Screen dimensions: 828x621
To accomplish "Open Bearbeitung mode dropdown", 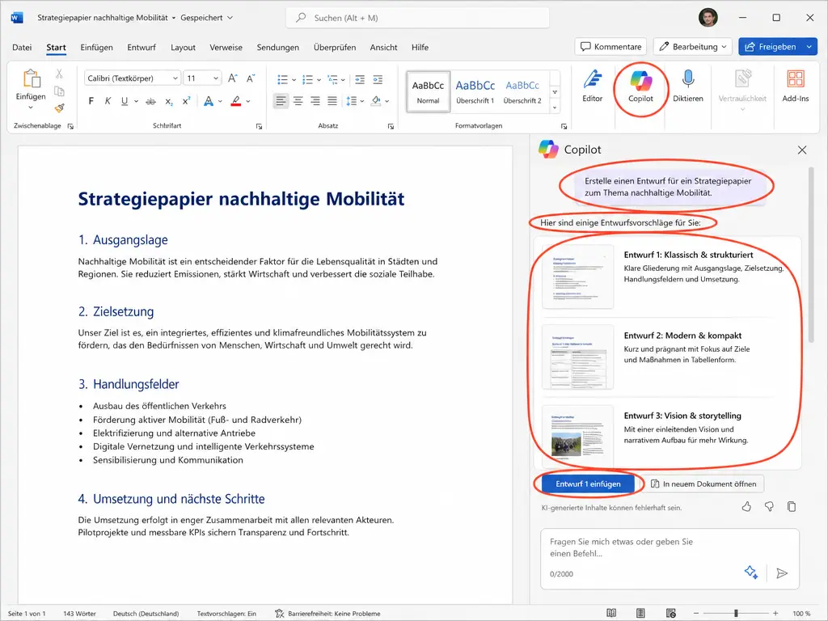I will 693,46.
